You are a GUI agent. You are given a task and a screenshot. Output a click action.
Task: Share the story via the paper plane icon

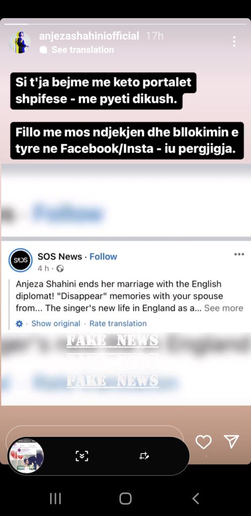point(231,441)
